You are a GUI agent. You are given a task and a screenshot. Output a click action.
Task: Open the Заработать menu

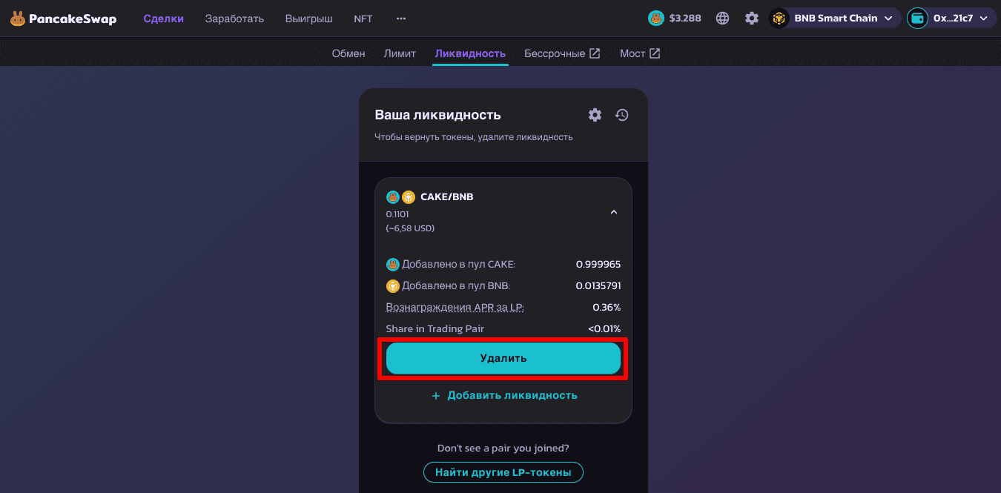coord(234,19)
